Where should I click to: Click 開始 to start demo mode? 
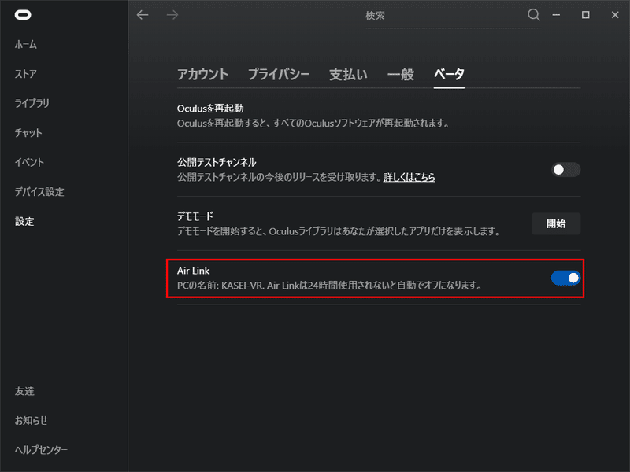(x=556, y=223)
